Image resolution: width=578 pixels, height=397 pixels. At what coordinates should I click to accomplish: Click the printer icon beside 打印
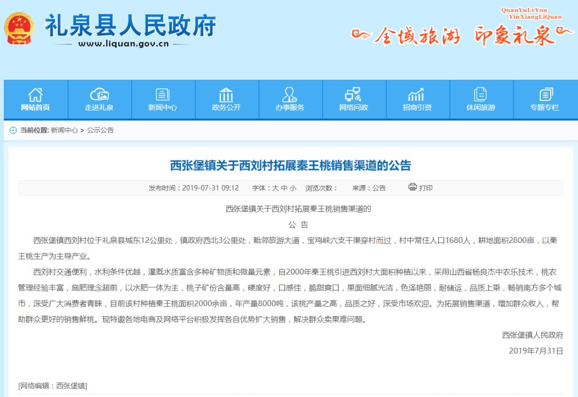(412, 187)
